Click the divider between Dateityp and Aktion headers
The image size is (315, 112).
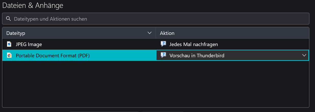[156, 33]
